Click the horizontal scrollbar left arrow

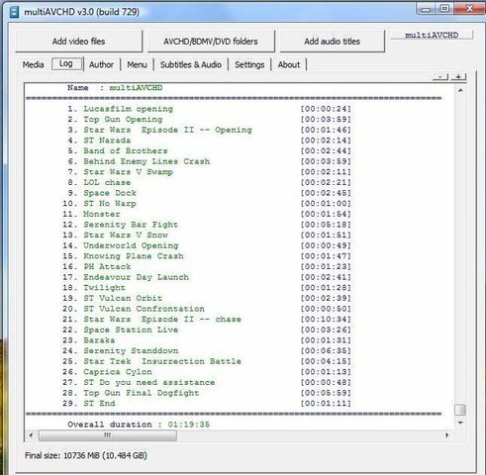[32, 435]
